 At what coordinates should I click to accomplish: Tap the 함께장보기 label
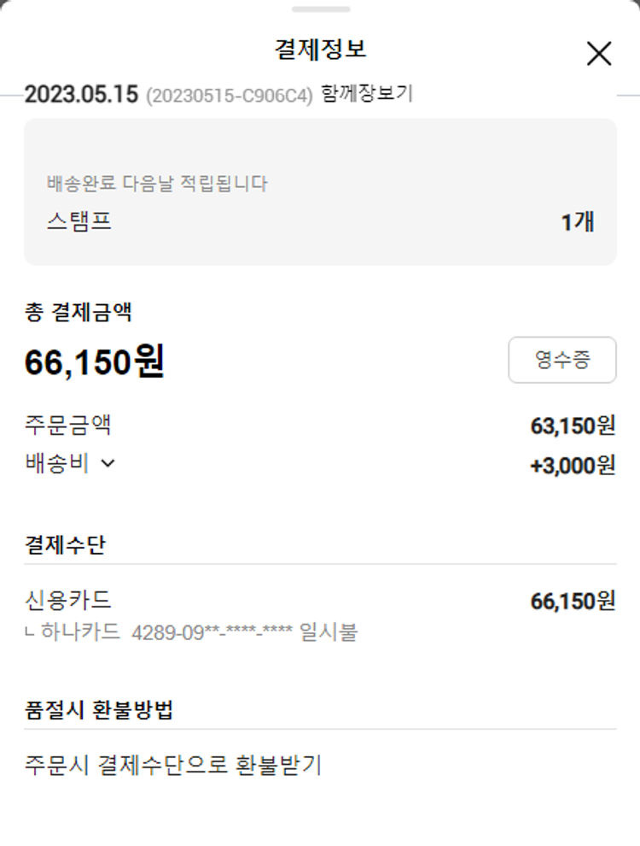coord(367,94)
